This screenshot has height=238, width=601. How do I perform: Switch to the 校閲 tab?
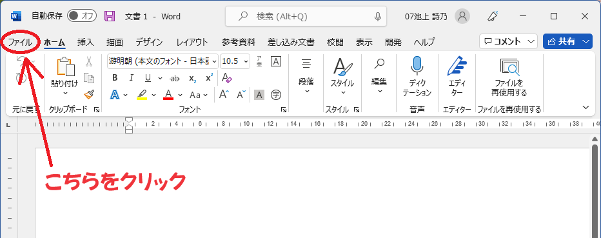(335, 42)
